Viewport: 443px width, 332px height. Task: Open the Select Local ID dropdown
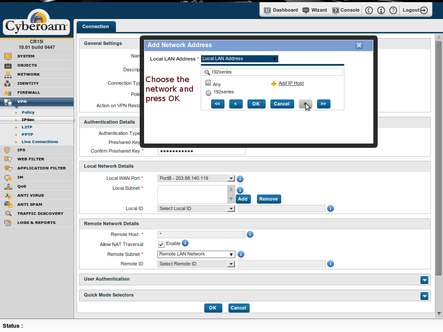196,209
